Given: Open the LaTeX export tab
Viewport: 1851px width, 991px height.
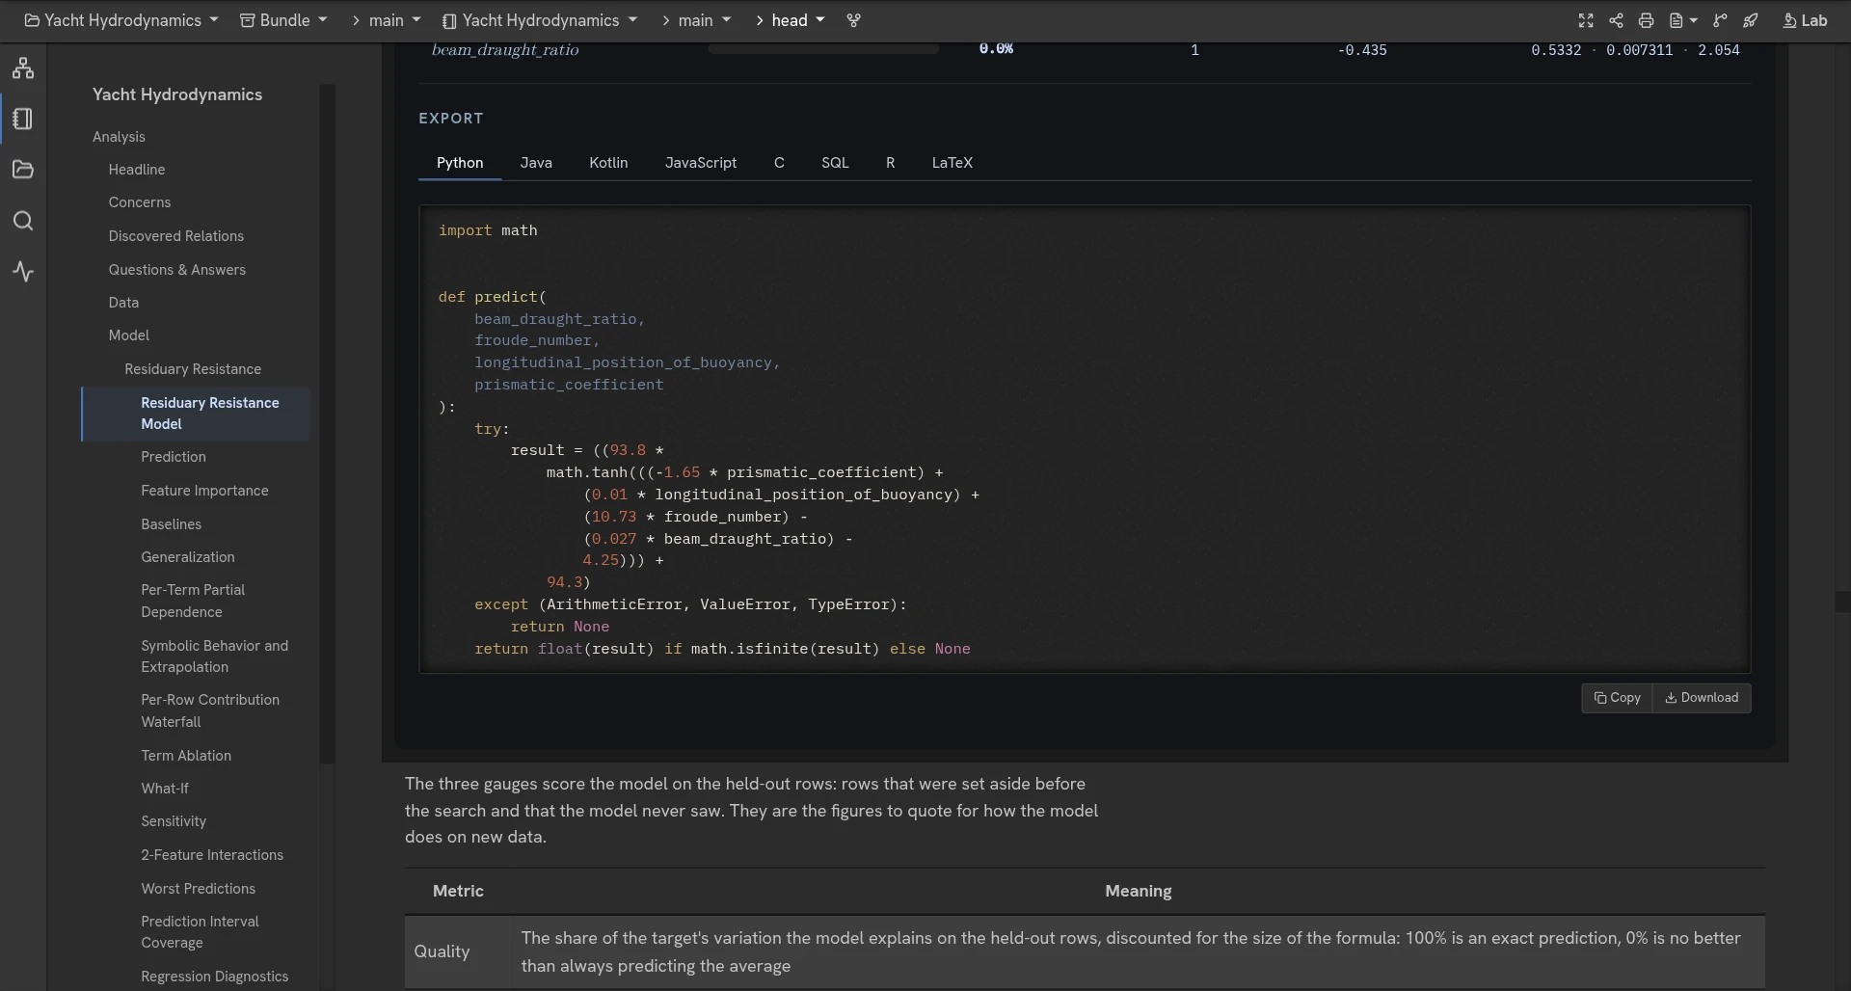Looking at the screenshot, I should (x=952, y=163).
